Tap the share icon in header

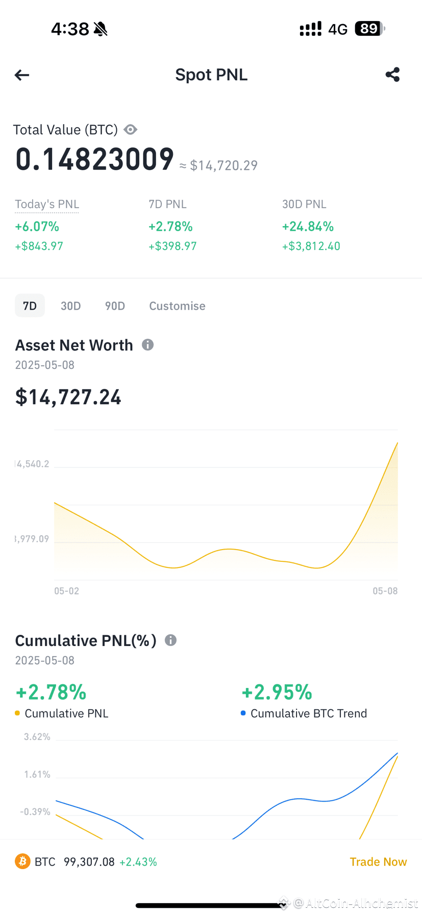click(x=392, y=75)
